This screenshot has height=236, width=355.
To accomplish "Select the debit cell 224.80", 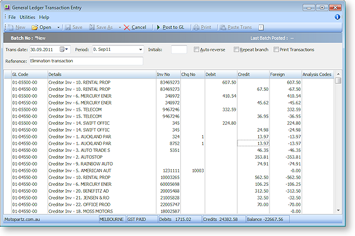I will click(x=221, y=123).
